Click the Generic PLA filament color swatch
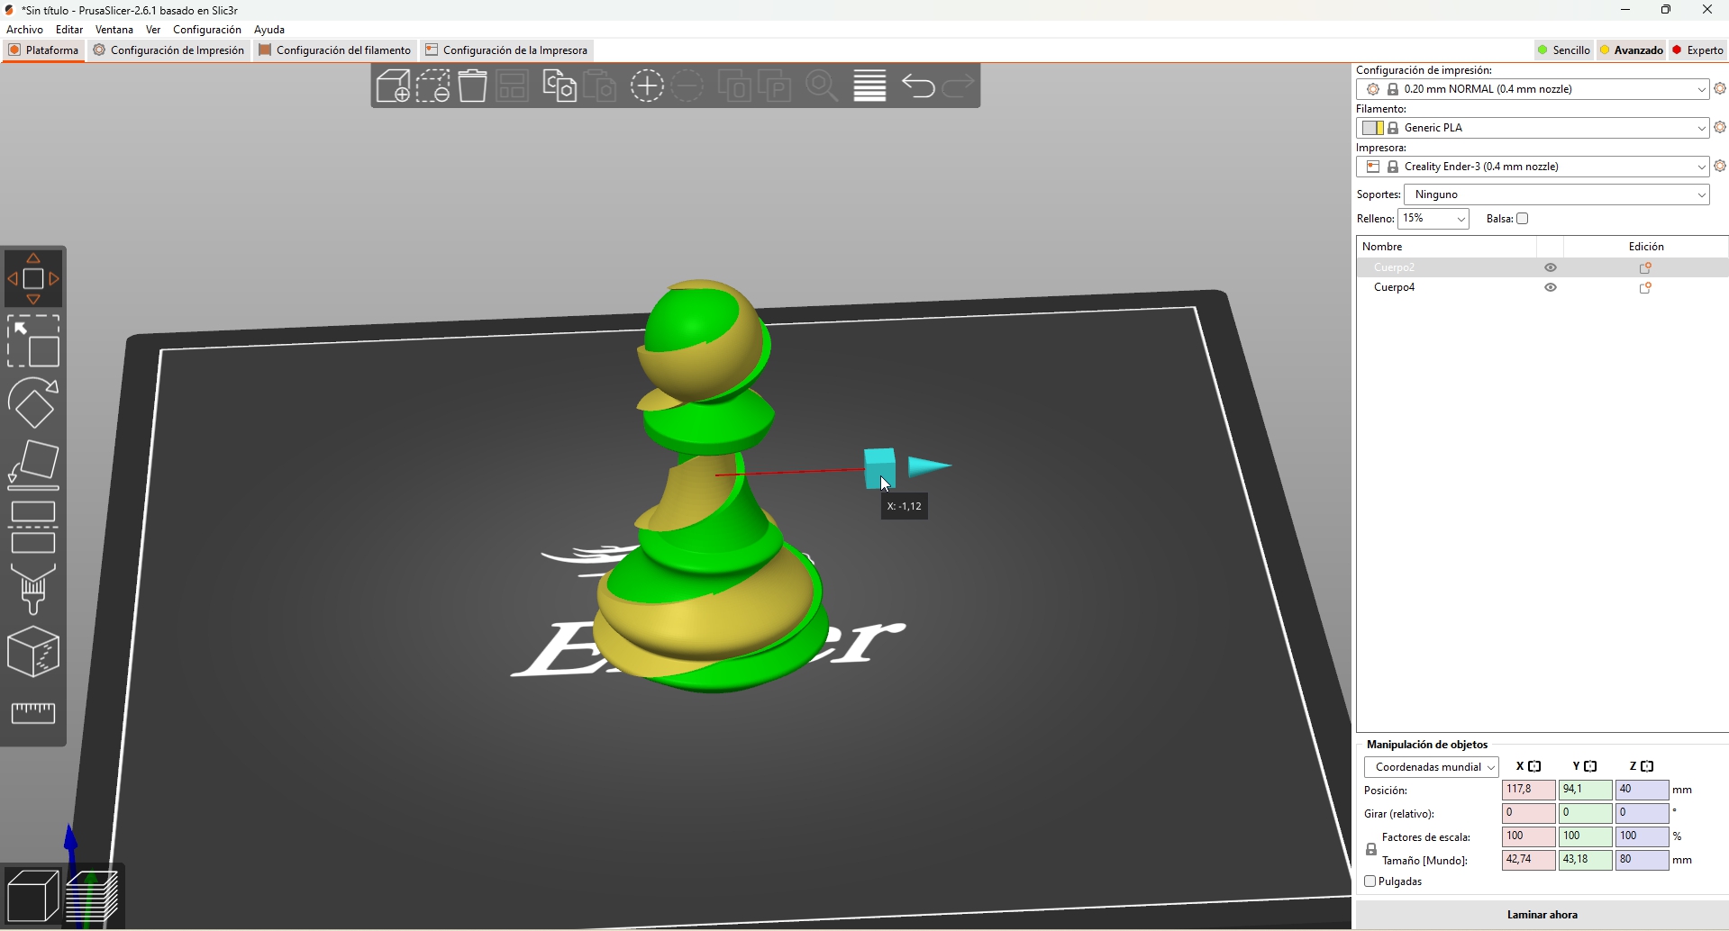Screen dimensions: 1729x931 [x=1372, y=128]
